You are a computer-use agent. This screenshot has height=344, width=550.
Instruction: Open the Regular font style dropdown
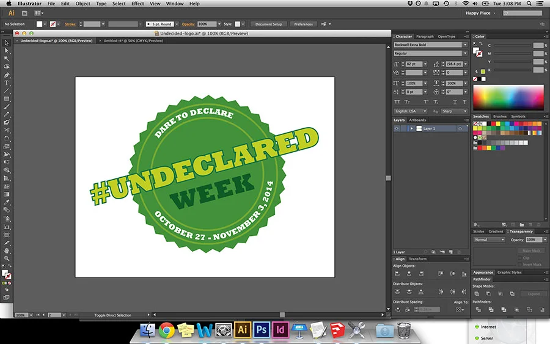(465, 53)
